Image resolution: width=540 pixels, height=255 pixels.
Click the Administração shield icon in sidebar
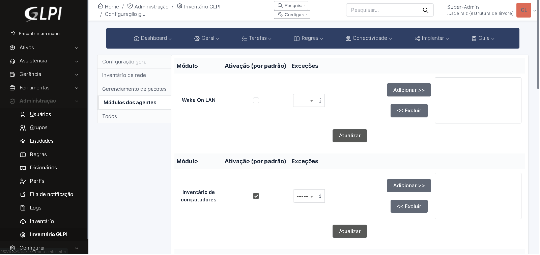(x=12, y=101)
